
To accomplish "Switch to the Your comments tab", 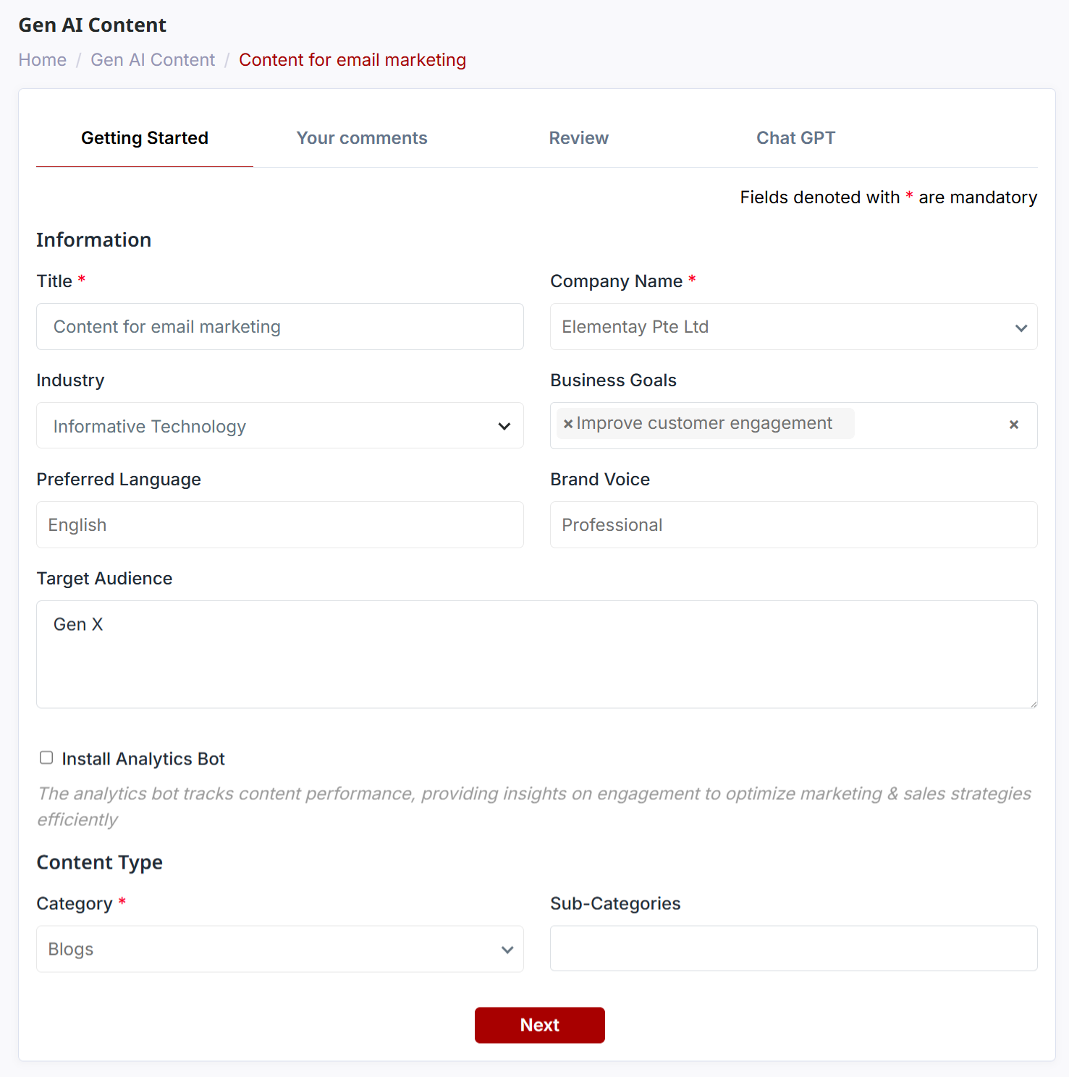I will click(x=362, y=138).
